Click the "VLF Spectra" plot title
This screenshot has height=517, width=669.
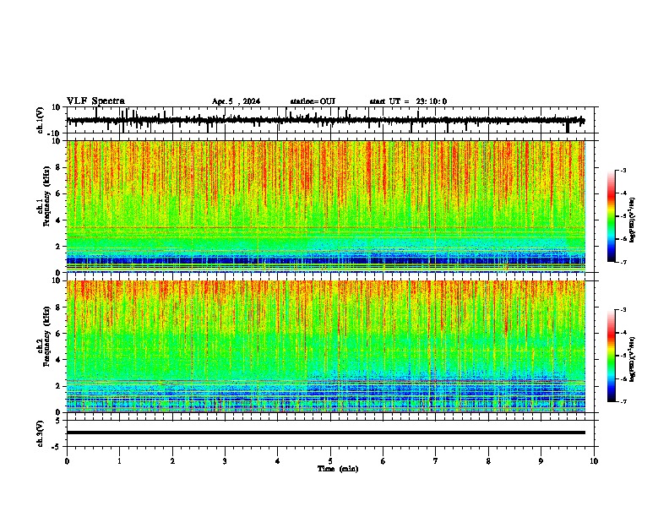point(95,101)
